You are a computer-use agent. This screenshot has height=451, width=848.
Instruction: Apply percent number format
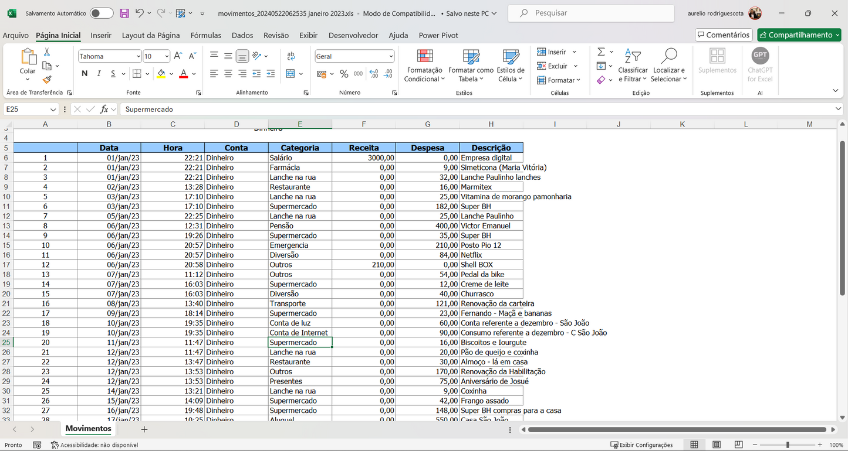tap(343, 74)
